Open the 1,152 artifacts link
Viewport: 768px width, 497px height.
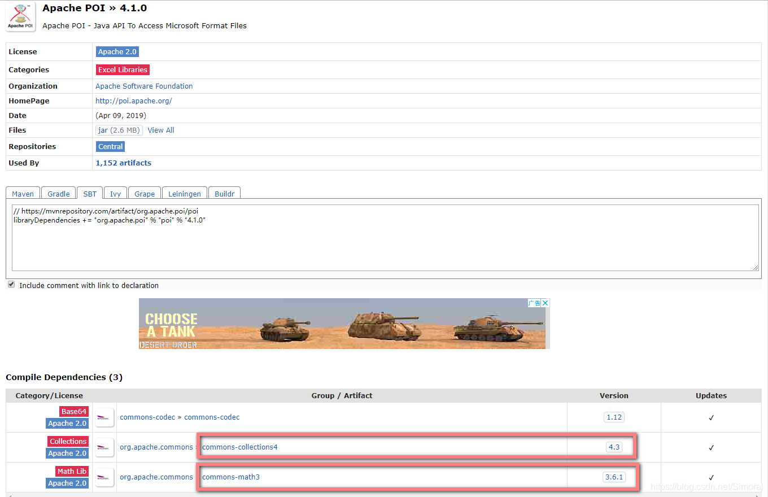click(124, 163)
